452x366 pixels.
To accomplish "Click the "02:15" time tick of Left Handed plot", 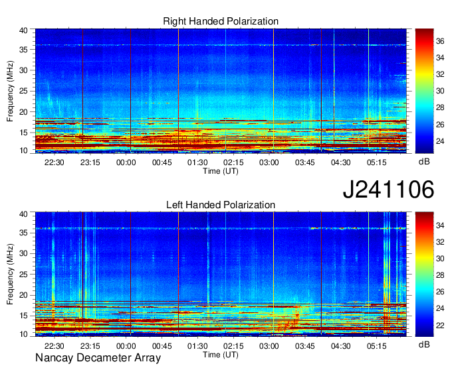I will pyautogui.click(x=233, y=346).
